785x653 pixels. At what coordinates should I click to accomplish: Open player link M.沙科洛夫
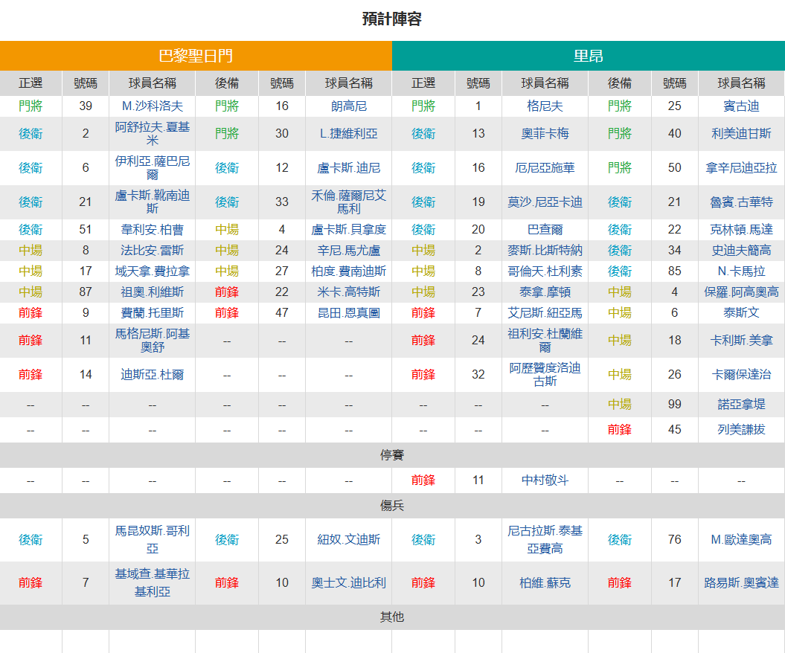coord(153,106)
